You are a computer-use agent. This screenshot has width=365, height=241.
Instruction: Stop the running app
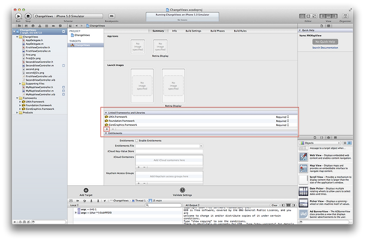click(x=28, y=16)
